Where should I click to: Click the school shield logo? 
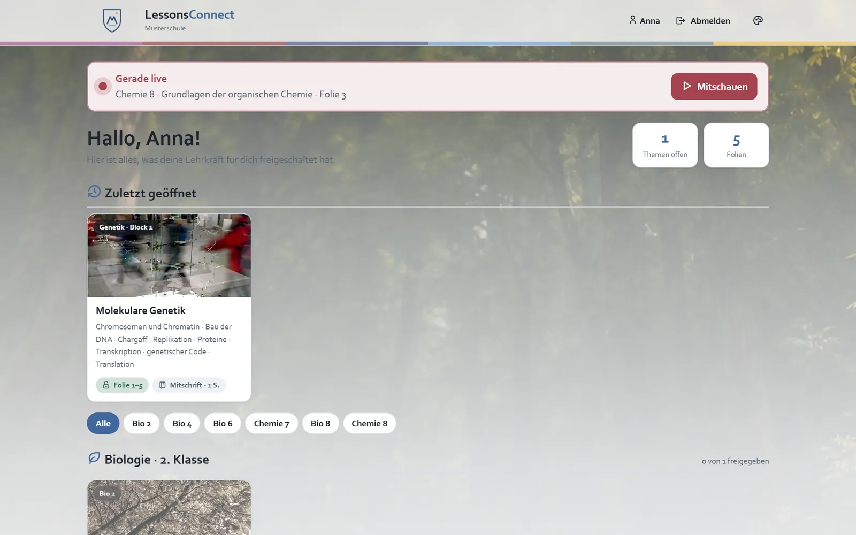[112, 20]
